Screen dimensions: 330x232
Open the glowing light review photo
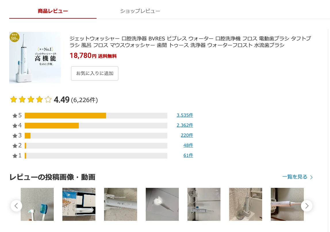click(162, 204)
